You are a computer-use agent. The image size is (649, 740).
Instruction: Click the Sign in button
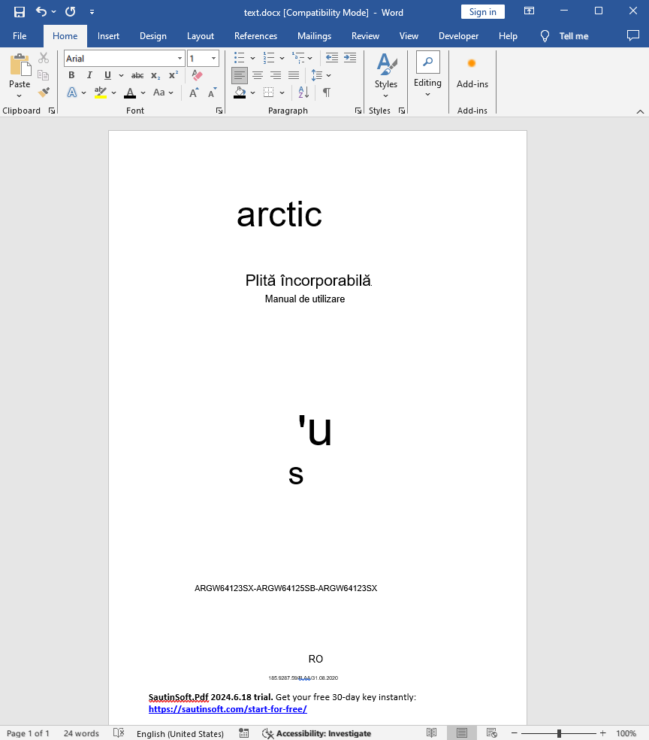482,11
